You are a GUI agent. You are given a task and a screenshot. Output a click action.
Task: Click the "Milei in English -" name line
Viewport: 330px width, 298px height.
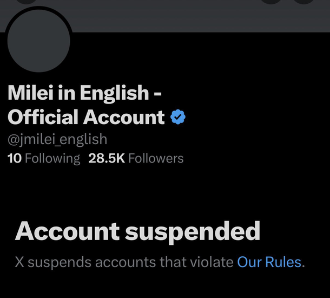point(84,93)
